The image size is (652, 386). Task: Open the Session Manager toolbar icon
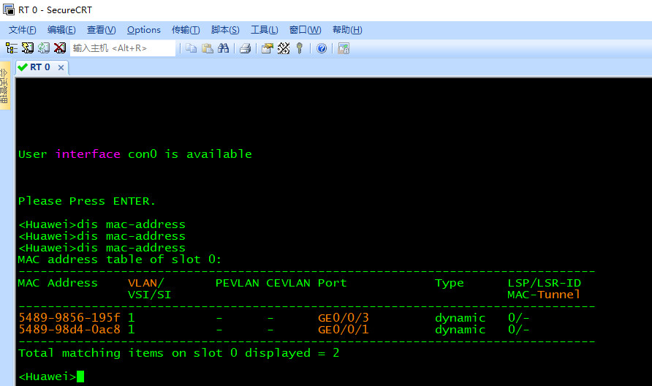click(12, 48)
